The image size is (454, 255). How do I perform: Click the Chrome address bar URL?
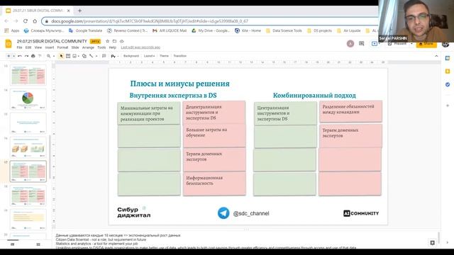coord(150,21)
